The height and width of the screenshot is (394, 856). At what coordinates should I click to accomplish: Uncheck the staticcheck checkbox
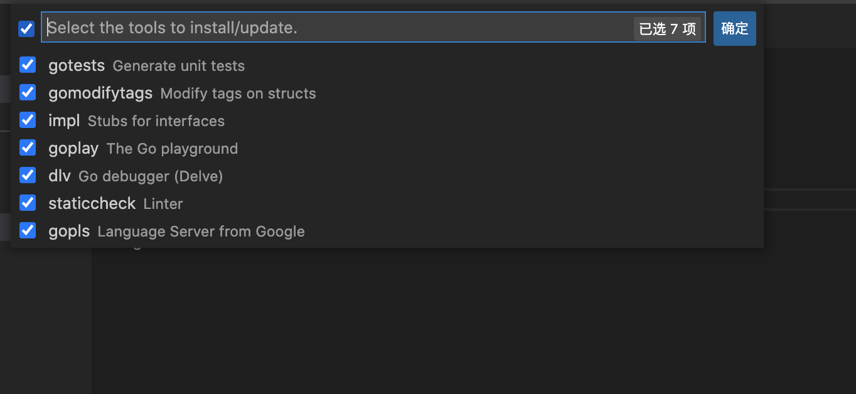[x=28, y=203]
